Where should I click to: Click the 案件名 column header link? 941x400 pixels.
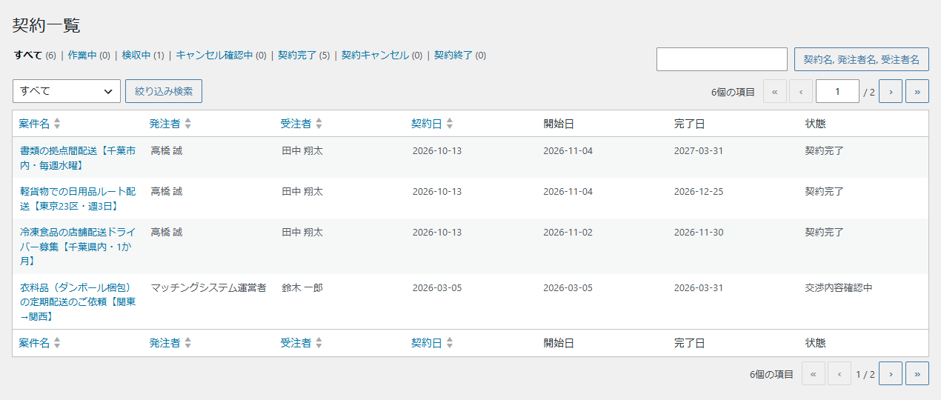coord(34,123)
